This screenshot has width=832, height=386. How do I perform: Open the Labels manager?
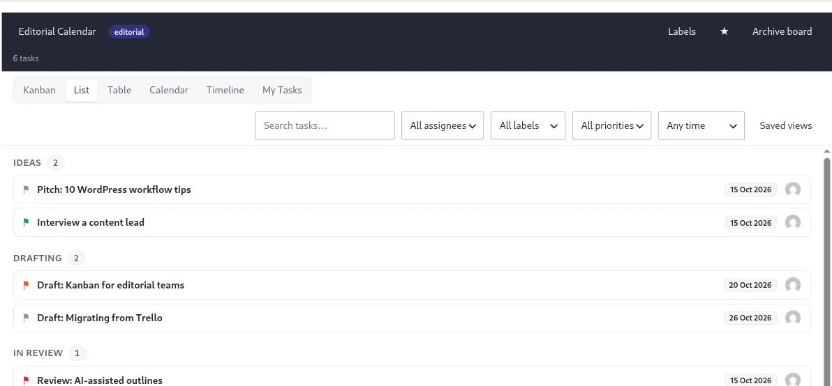pyautogui.click(x=682, y=32)
